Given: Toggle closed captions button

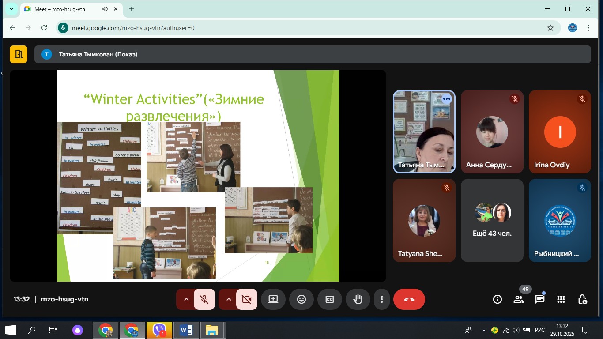Looking at the screenshot, I should (x=330, y=299).
